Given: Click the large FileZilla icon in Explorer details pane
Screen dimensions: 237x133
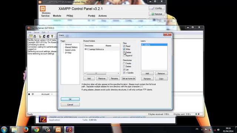Looking at the screenshot, I should click(43, 119).
